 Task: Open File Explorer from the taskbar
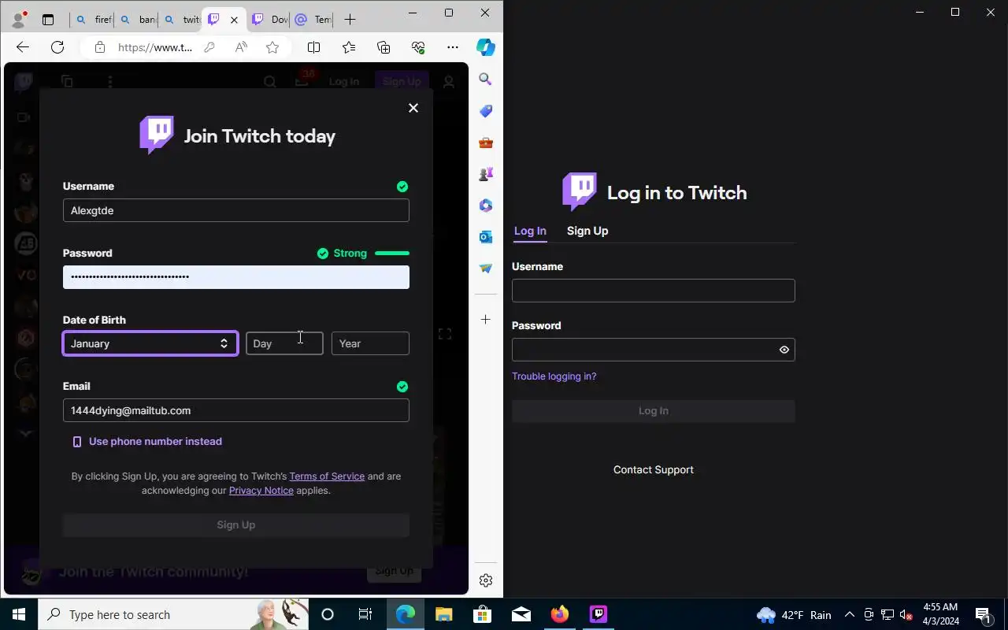click(x=443, y=614)
